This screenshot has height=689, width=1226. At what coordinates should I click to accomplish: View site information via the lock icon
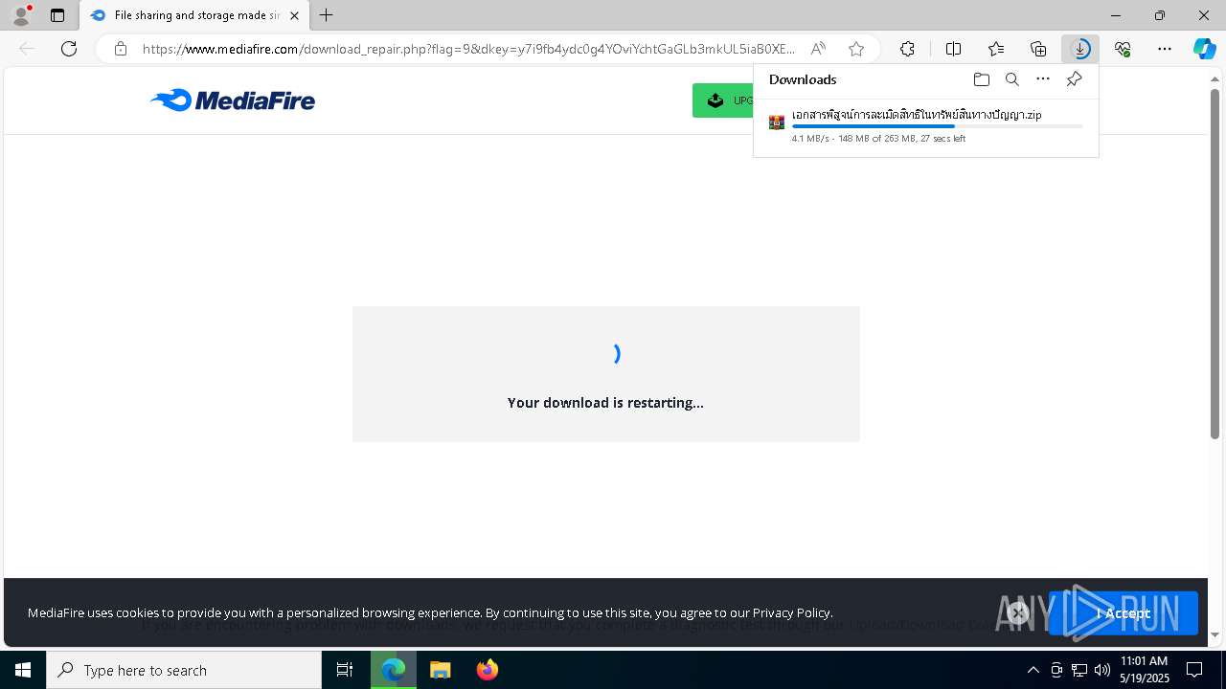[121, 49]
